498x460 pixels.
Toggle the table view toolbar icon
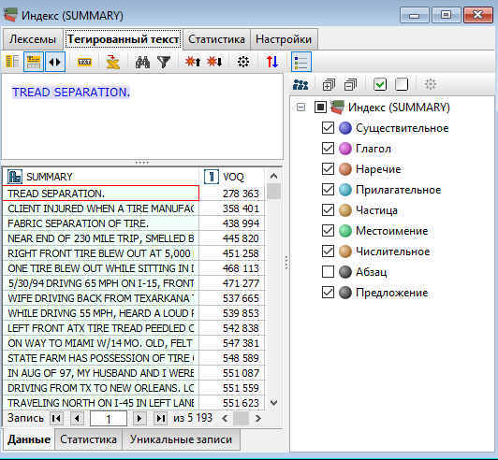point(34,62)
